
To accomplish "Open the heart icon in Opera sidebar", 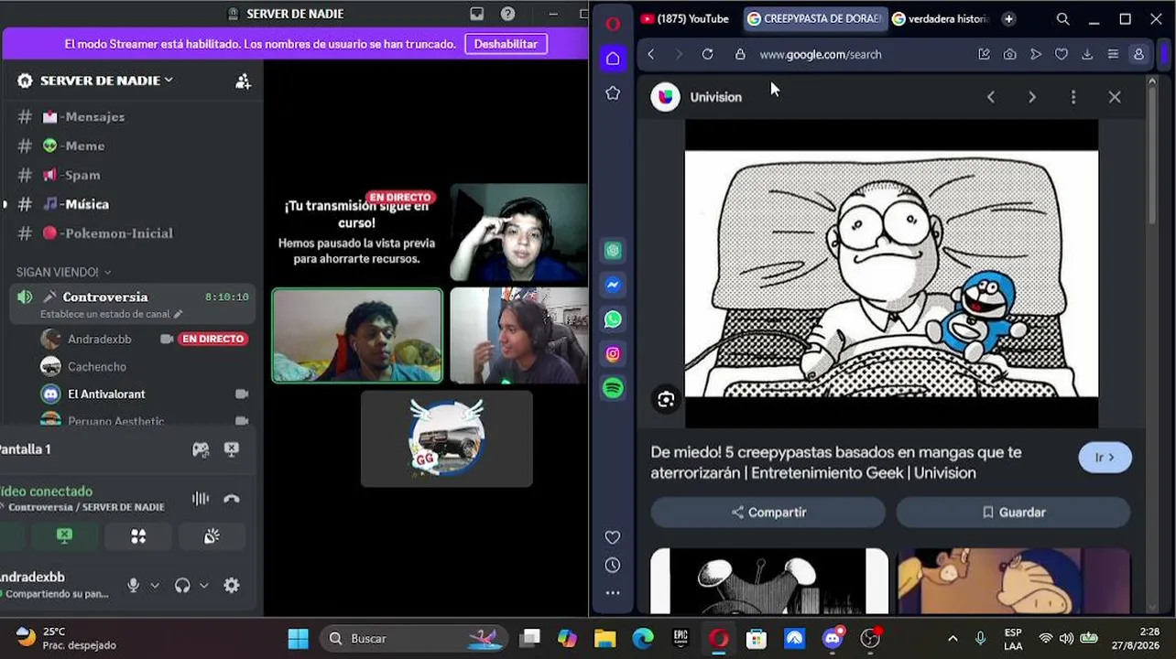I will coord(613,537).
